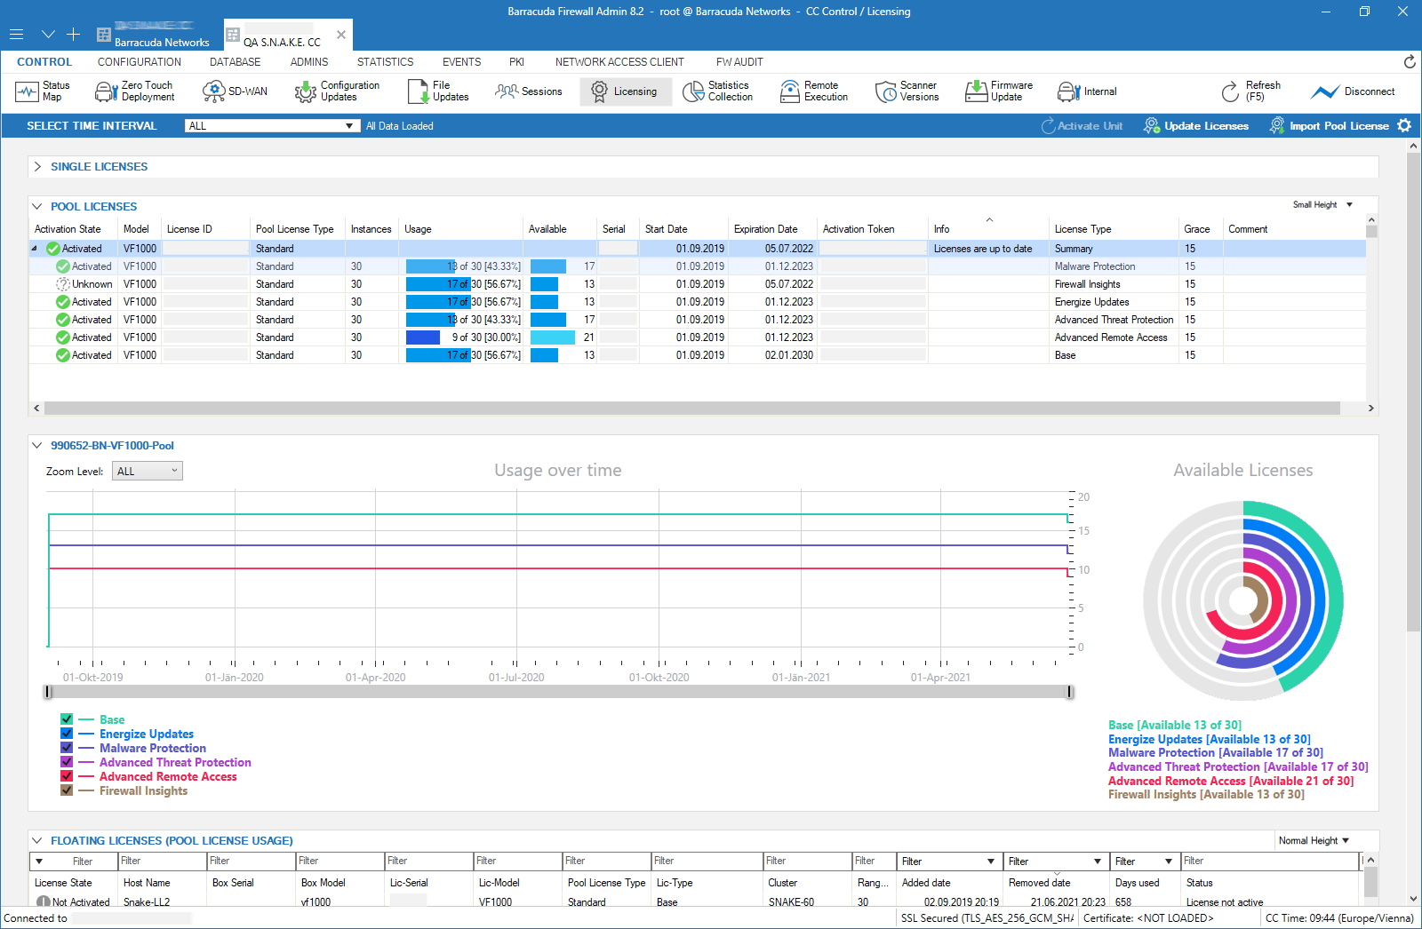Toggle Advanced Threat Protection legend checkbox
The image size is (1422, 929).
tap(67, 762)
